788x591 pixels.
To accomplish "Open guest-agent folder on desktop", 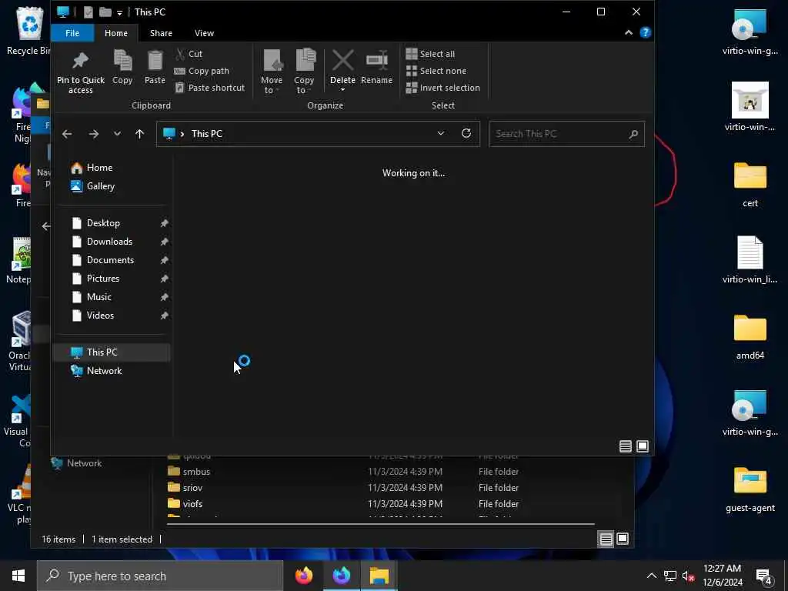I will tap(750, 489).
